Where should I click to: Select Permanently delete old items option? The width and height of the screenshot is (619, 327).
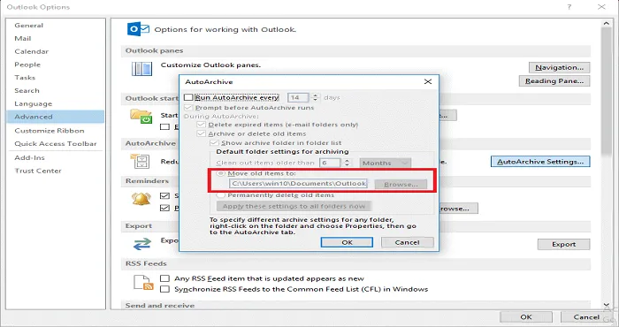(x=221, y=194)
